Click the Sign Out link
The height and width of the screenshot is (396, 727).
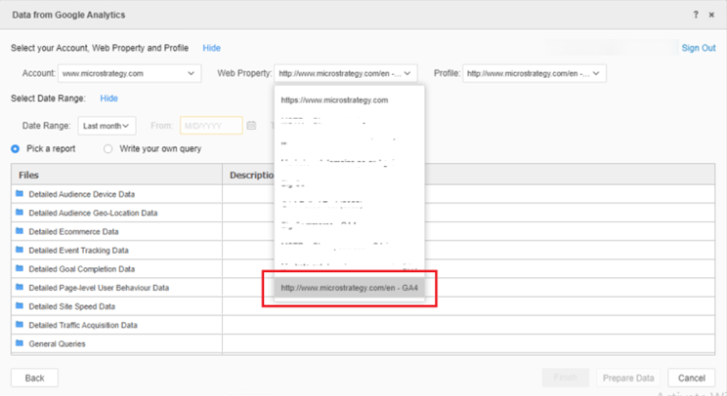698,48
